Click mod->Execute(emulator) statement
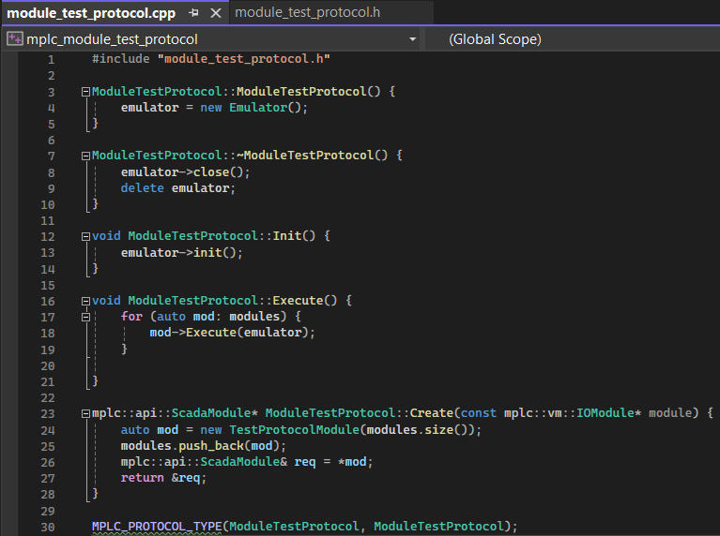 pos(233,333)
